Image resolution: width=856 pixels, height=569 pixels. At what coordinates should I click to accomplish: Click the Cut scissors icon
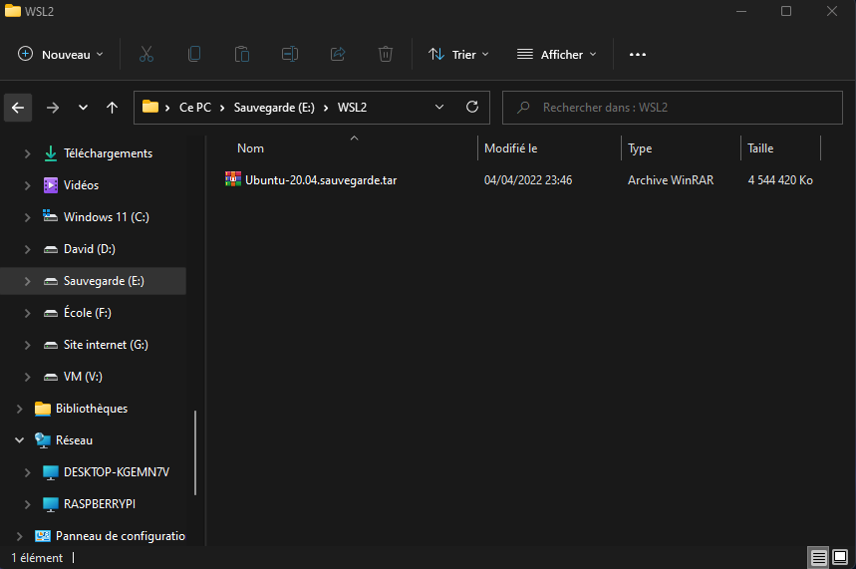[x=146, y=54]
